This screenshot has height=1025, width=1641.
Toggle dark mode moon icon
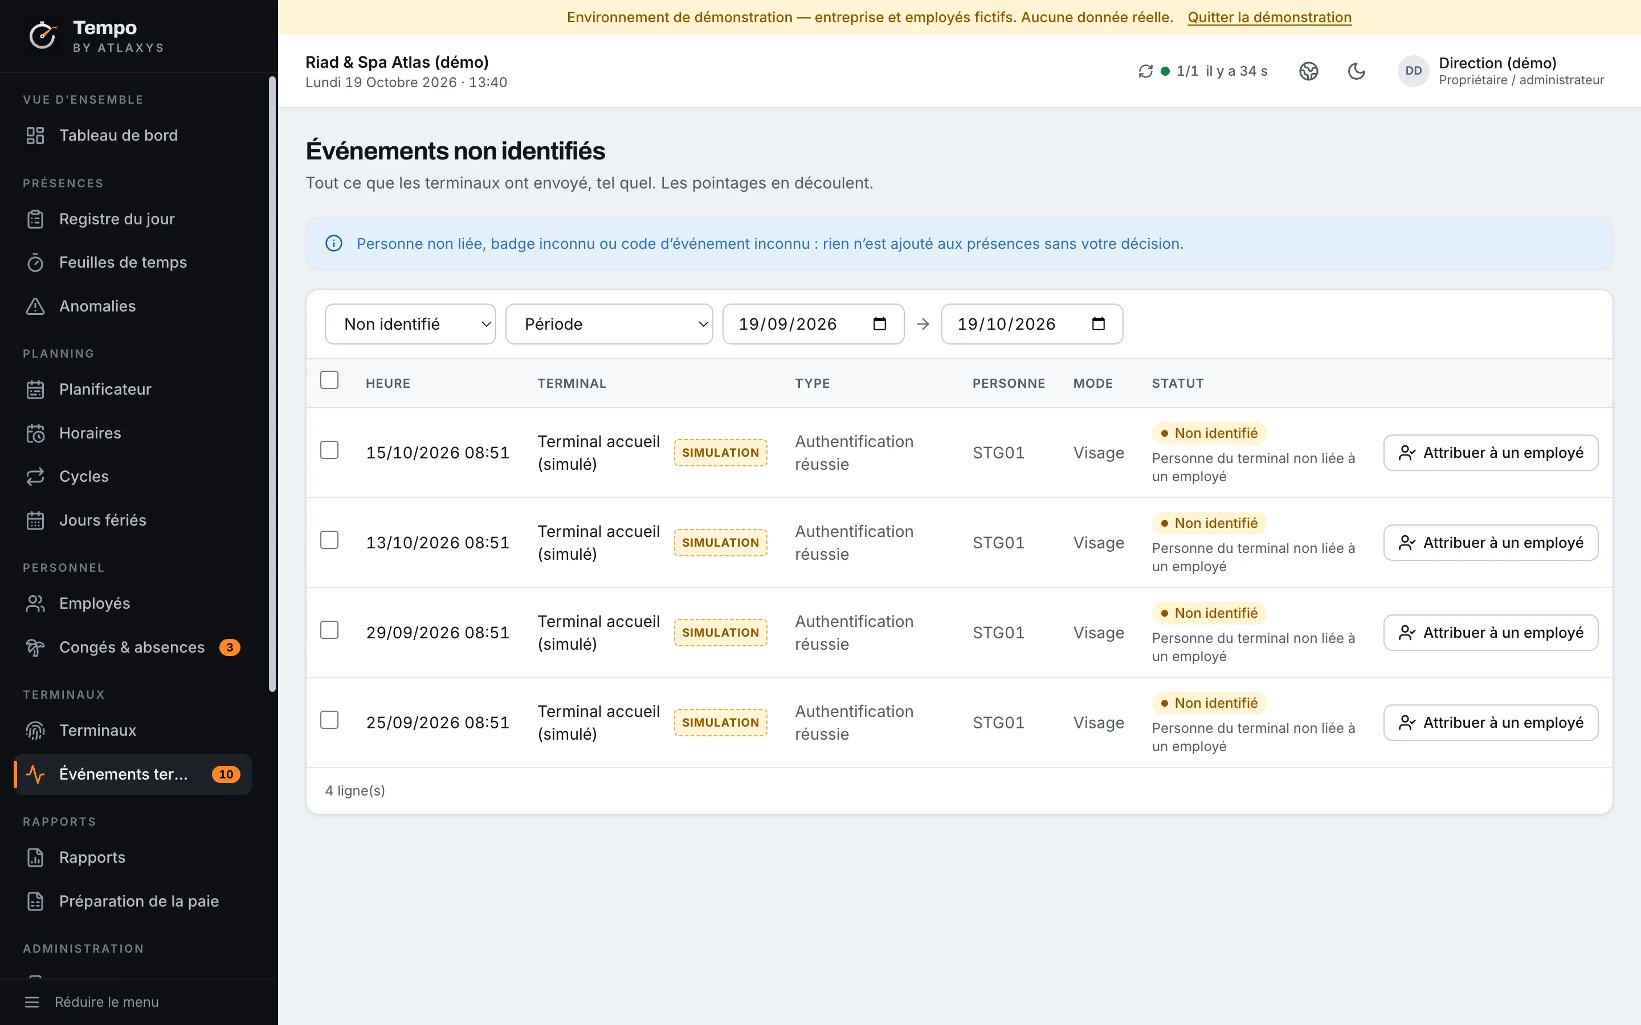(x=1356, y=71)
